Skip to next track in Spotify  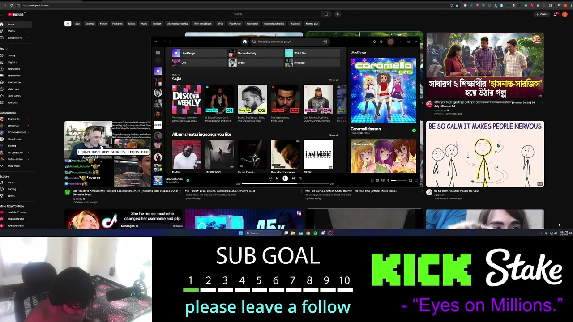[293, 178]
